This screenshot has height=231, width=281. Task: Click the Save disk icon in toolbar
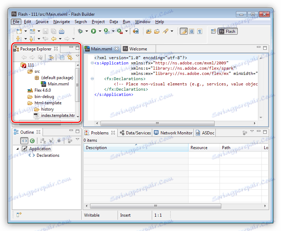45,31
